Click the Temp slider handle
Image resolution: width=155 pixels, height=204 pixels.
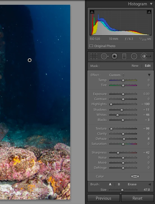123,80
